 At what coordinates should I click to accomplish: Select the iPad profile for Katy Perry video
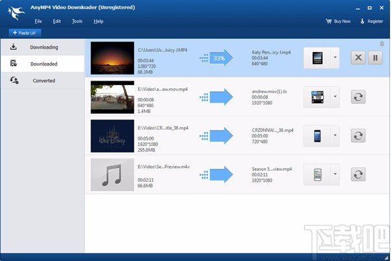click(x=317, y=58)
